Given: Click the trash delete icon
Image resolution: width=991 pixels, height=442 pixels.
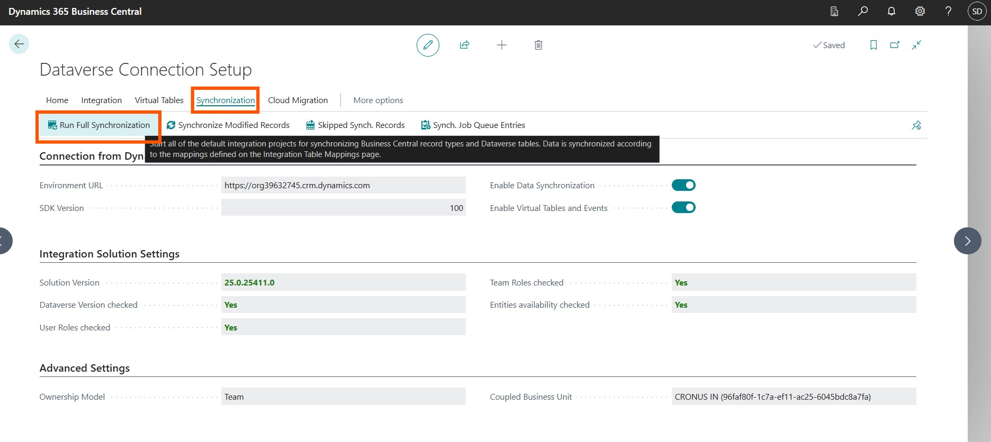Looking at the screenshot, I should (538, 45).
